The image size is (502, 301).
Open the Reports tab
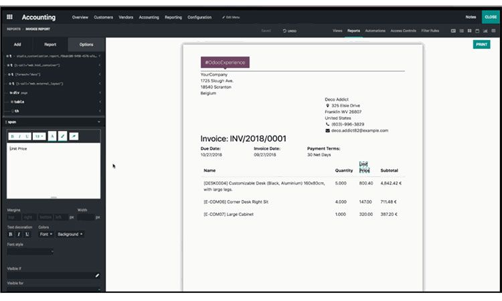(x=353, y=31)
